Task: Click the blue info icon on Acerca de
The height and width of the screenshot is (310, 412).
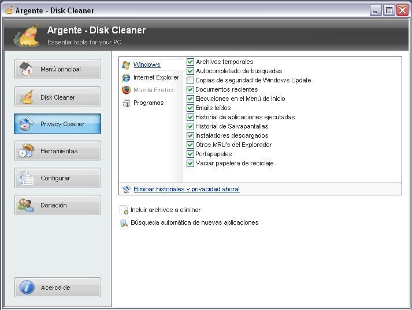Action: coord(27,287)
